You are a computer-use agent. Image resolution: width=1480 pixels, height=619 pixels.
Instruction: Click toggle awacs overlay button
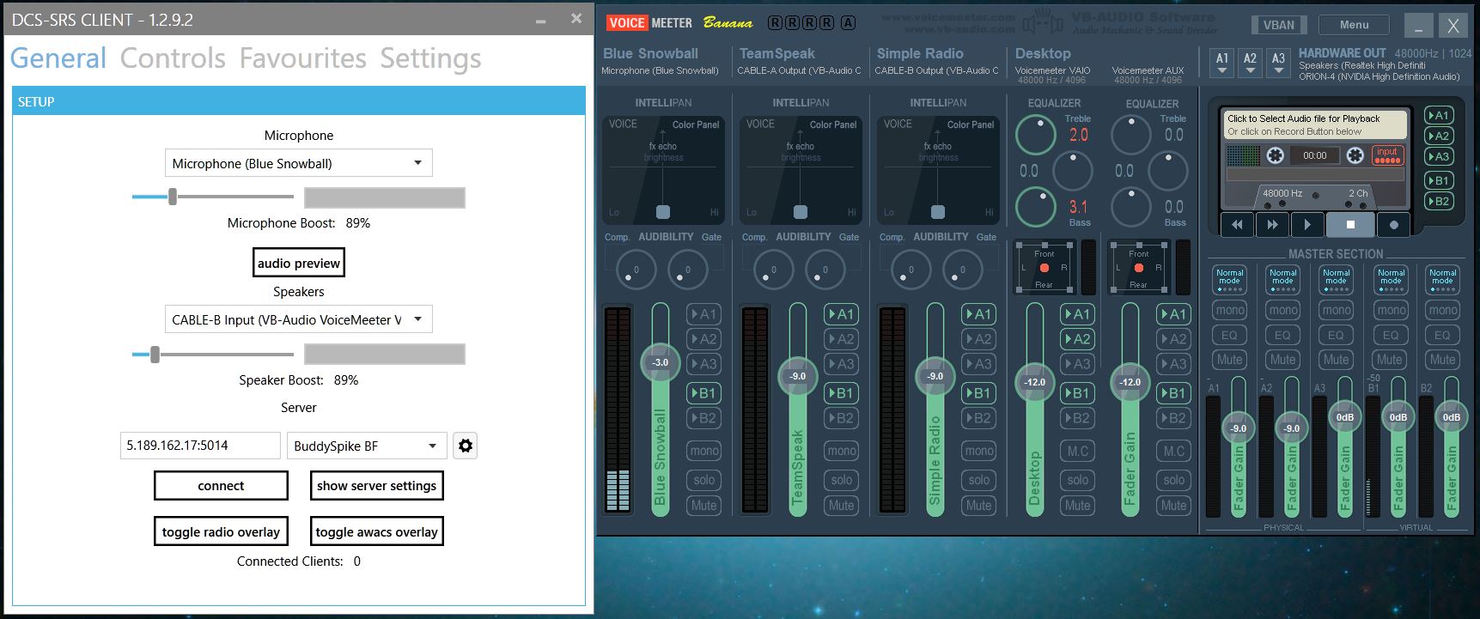click(376, 531)
